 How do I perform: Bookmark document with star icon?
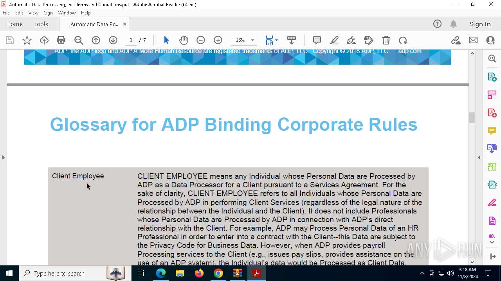[x=27, y=40]
